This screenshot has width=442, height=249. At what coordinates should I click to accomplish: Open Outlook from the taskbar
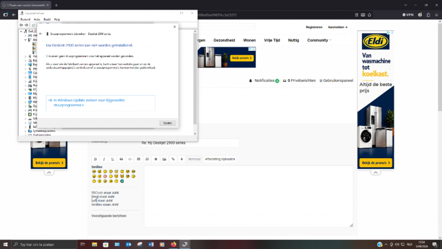129,245
